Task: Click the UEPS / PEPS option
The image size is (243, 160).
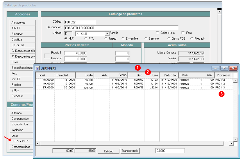Action: tap(22, 141)
